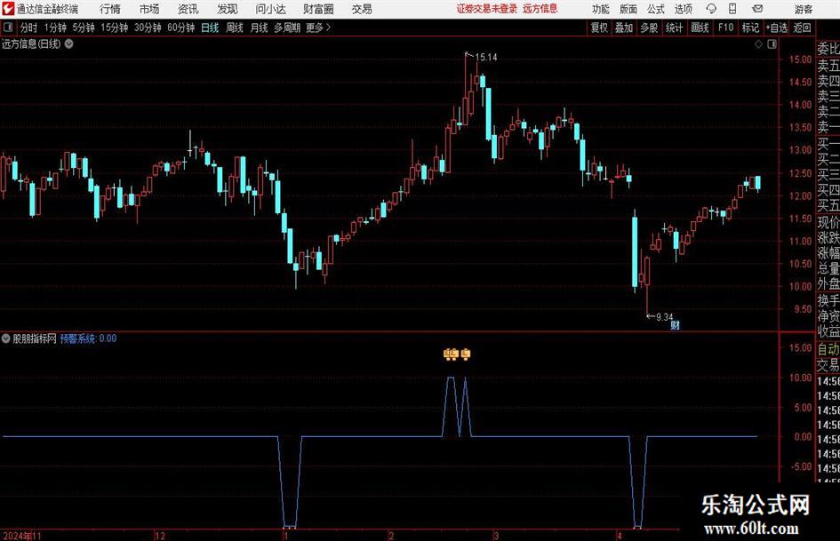Open the 资讯 menu
Screen dimensions: 840x541
(x=188, y=9)
